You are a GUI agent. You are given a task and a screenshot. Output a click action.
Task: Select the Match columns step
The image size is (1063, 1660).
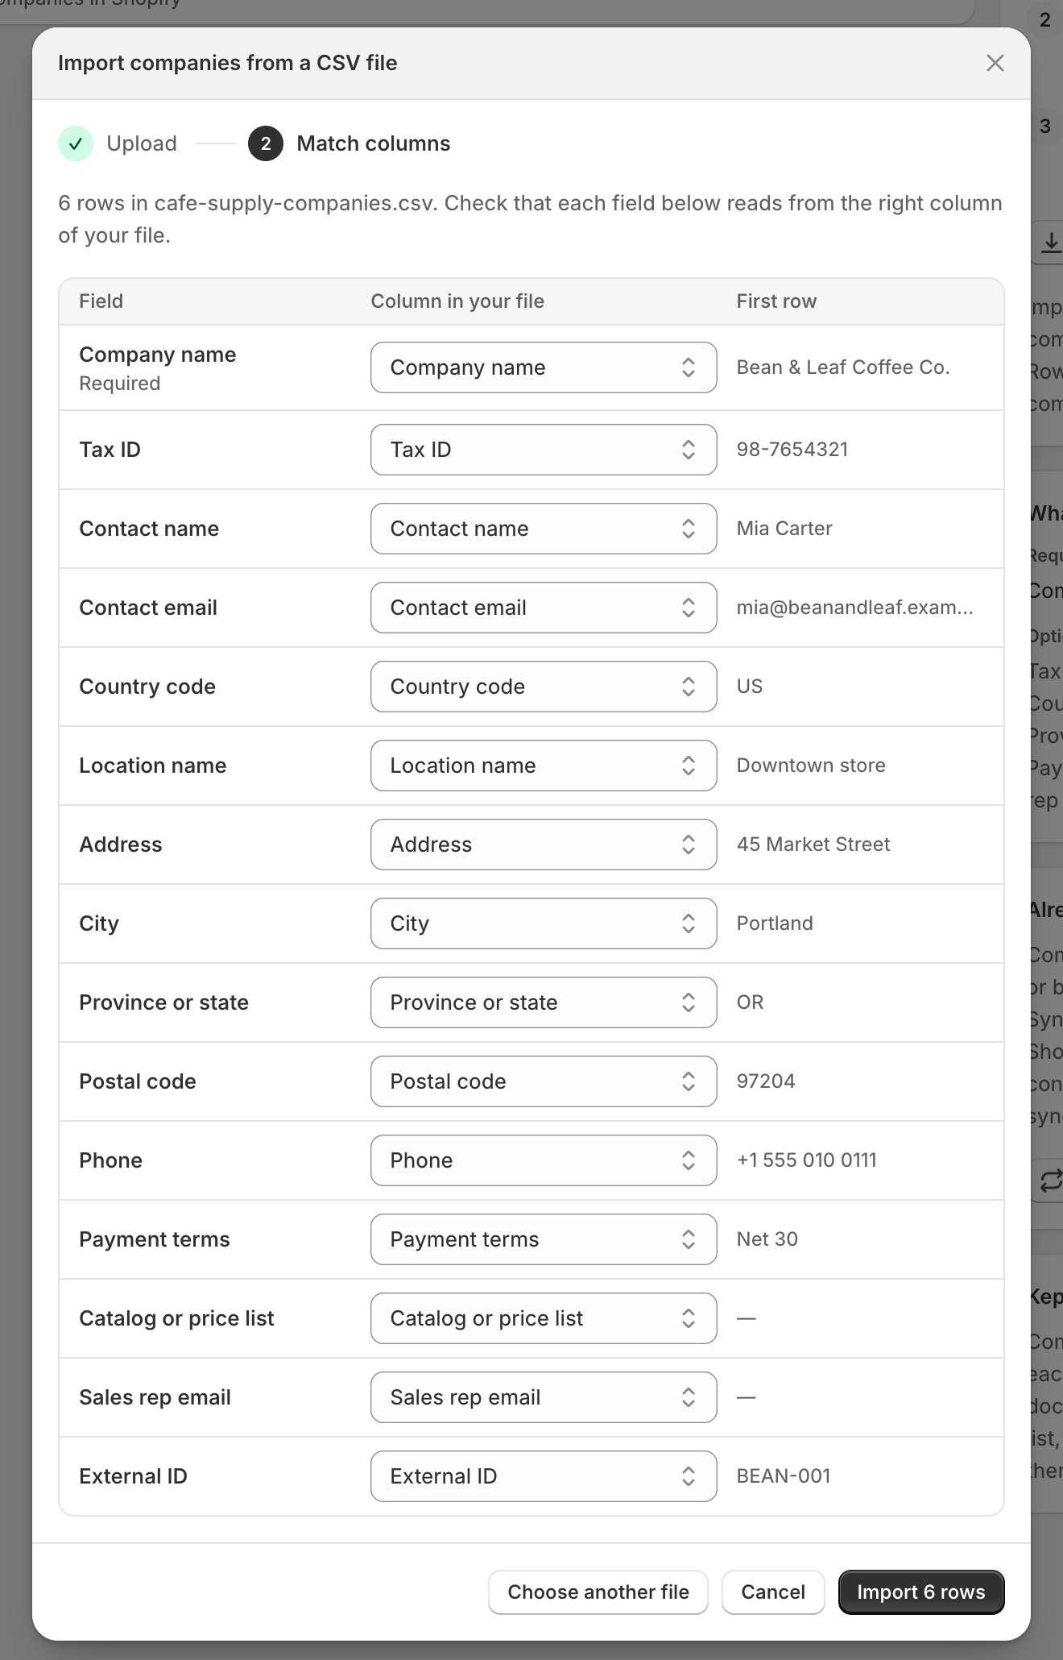pos(374,143)
